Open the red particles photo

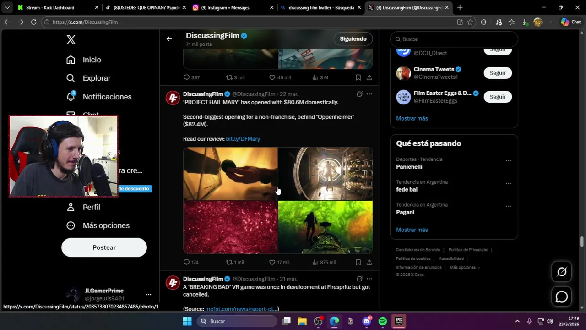(x=230, y=227)
